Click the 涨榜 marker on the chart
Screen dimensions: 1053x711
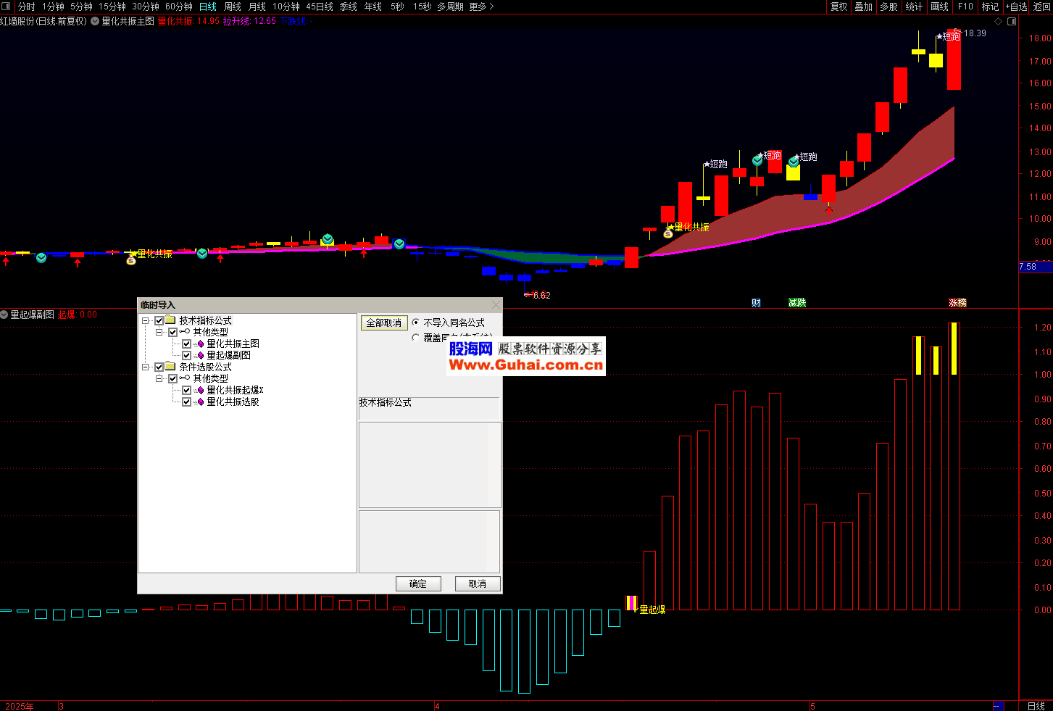(x=957, y=303)
